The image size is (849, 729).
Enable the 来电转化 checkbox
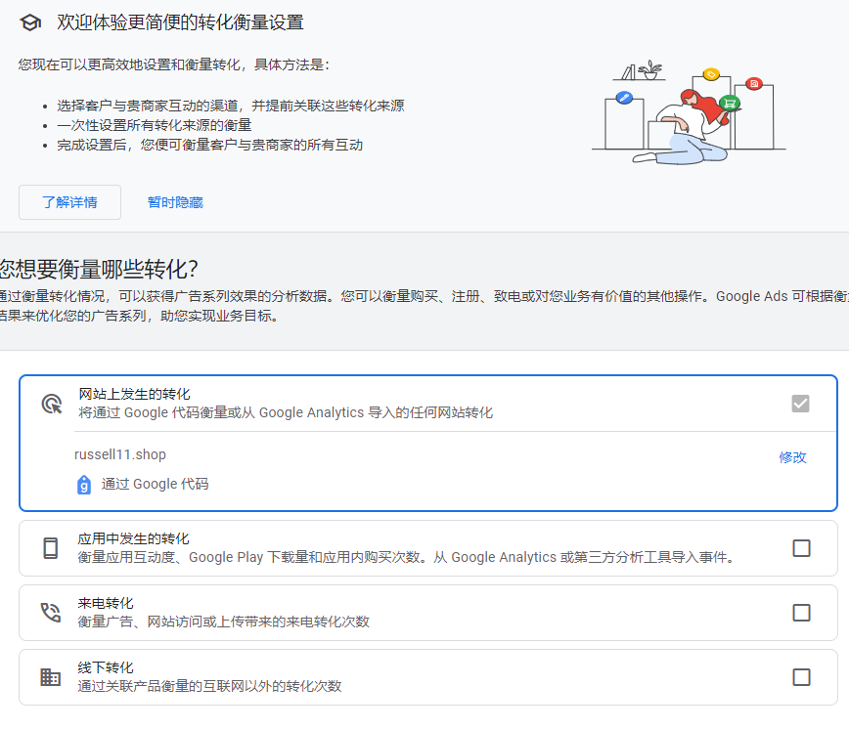click(802, 613)
